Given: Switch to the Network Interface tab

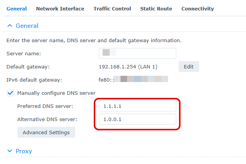Looking at the screenshot, I should (x=60, y=9).
